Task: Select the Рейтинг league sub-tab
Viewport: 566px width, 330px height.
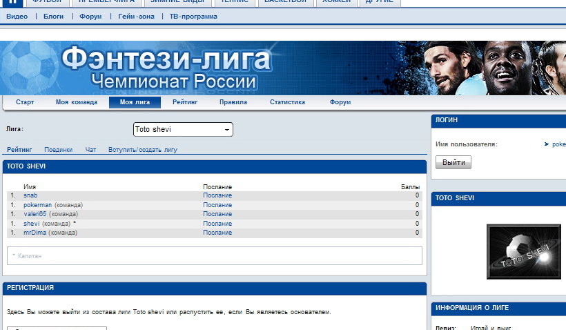Action: 19,150
